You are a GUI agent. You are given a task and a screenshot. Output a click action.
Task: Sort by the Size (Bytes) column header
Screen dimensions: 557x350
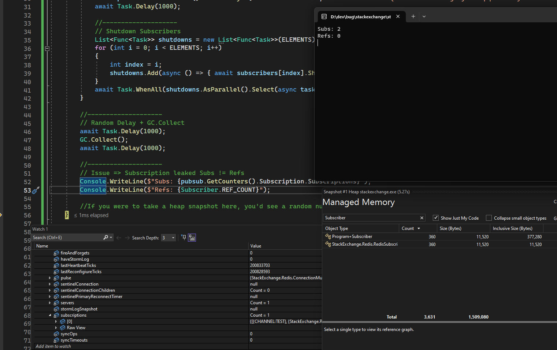point(463,228)
